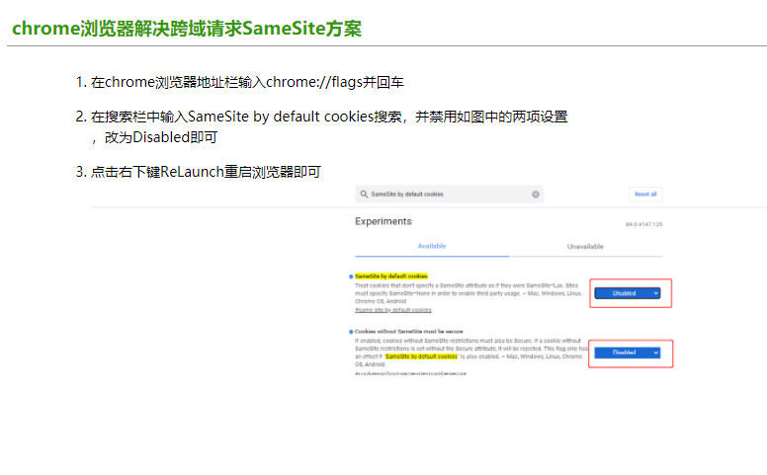Click the magnifier icon in the flags search box

[x=364, y=194]
